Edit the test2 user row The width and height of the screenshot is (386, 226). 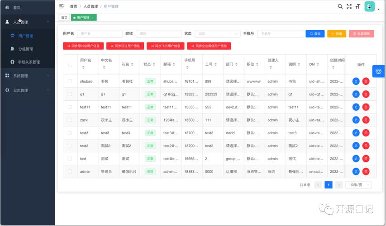click(356, 146)
